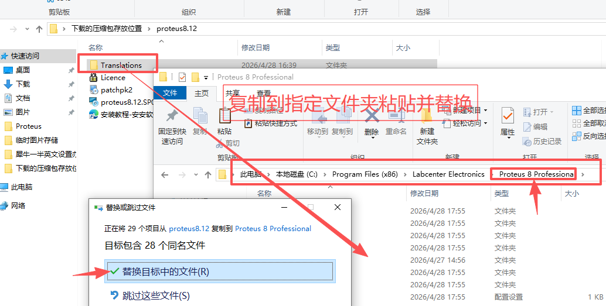Sort by 类型 in Proteus 8 Professional window
This screenshot has width=606, height=306.
(x=502, y=193)
